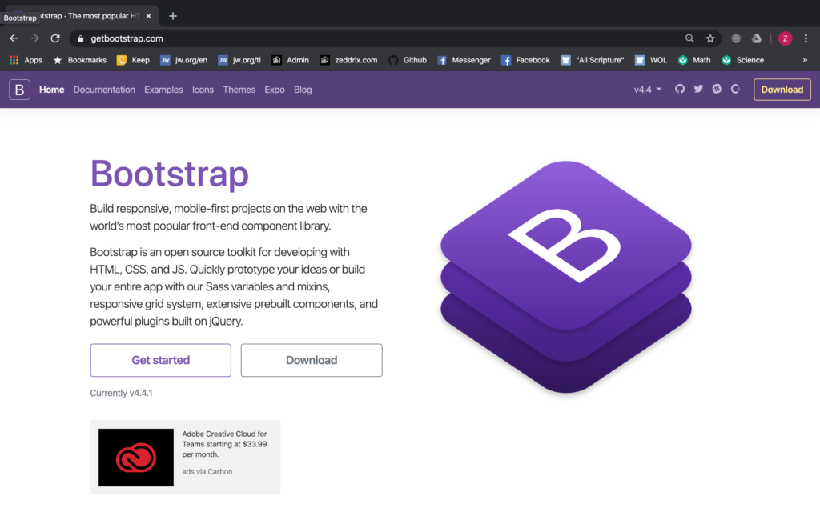Open the jw.org/en bookmark

(183, 60)
